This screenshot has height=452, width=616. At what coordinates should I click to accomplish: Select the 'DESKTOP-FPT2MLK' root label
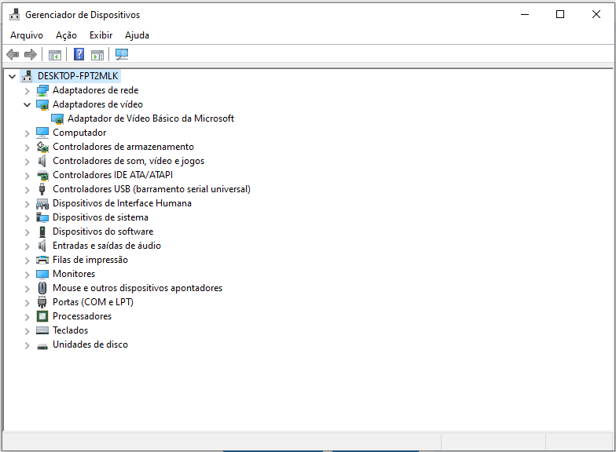(x=78, y=76)
